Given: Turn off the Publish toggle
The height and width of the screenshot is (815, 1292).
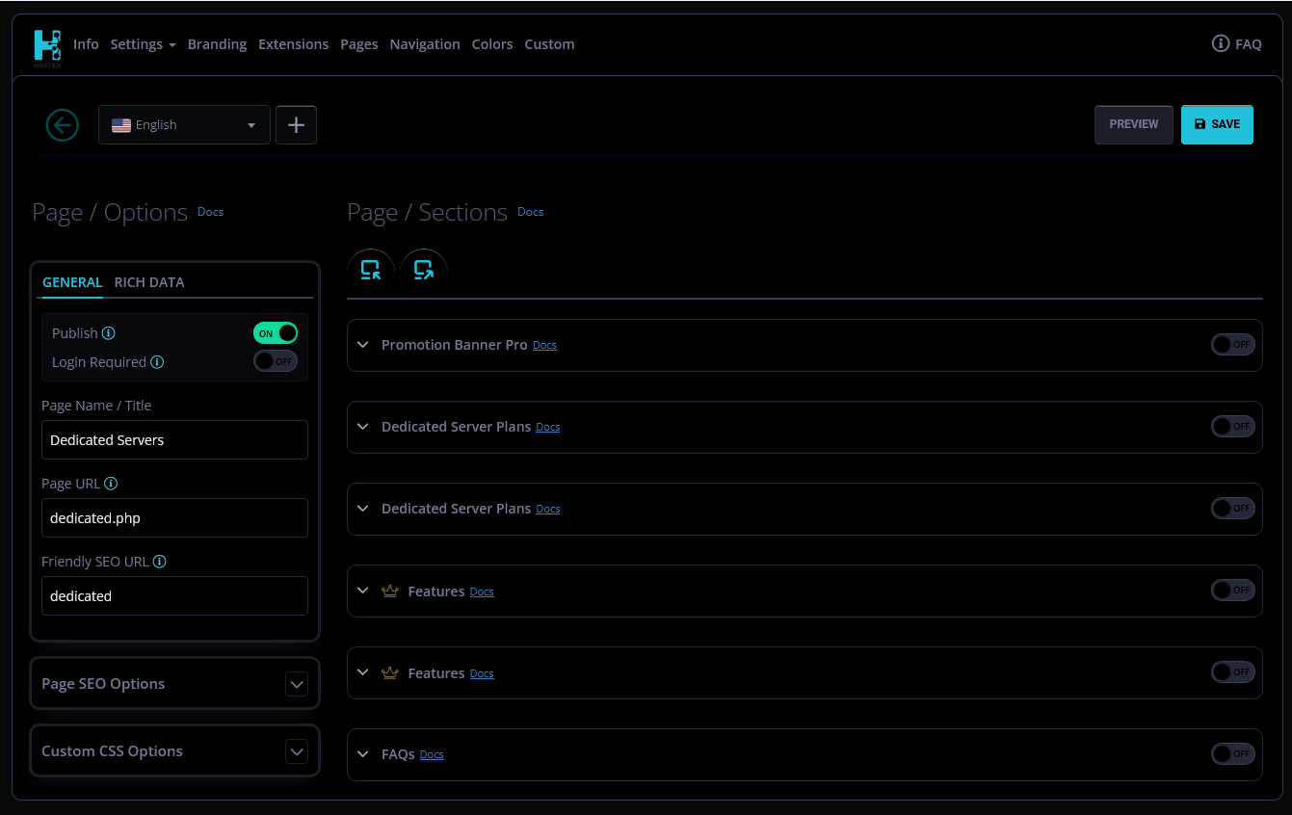Looking at the screenshot, I should coord(276,333).
